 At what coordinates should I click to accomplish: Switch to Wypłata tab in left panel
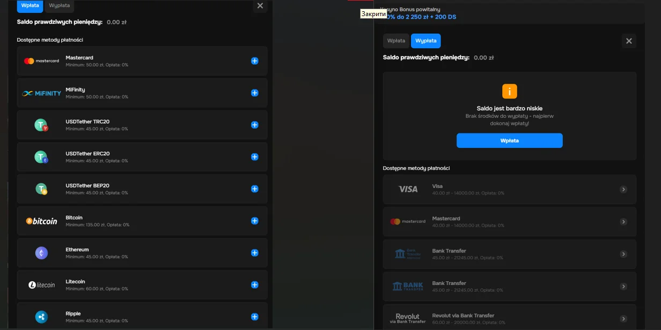click(59, 5)
